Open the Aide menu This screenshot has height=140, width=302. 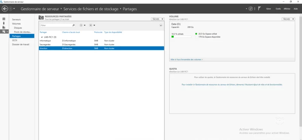296,9
